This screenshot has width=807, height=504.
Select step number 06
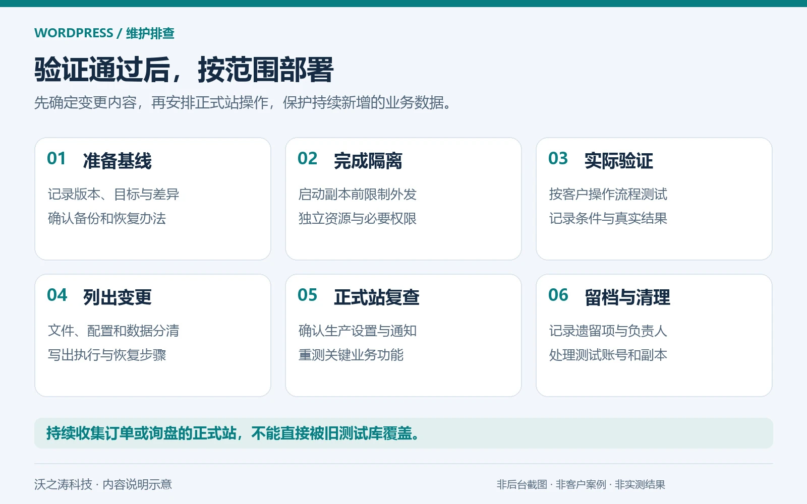[x=558, y=295]
